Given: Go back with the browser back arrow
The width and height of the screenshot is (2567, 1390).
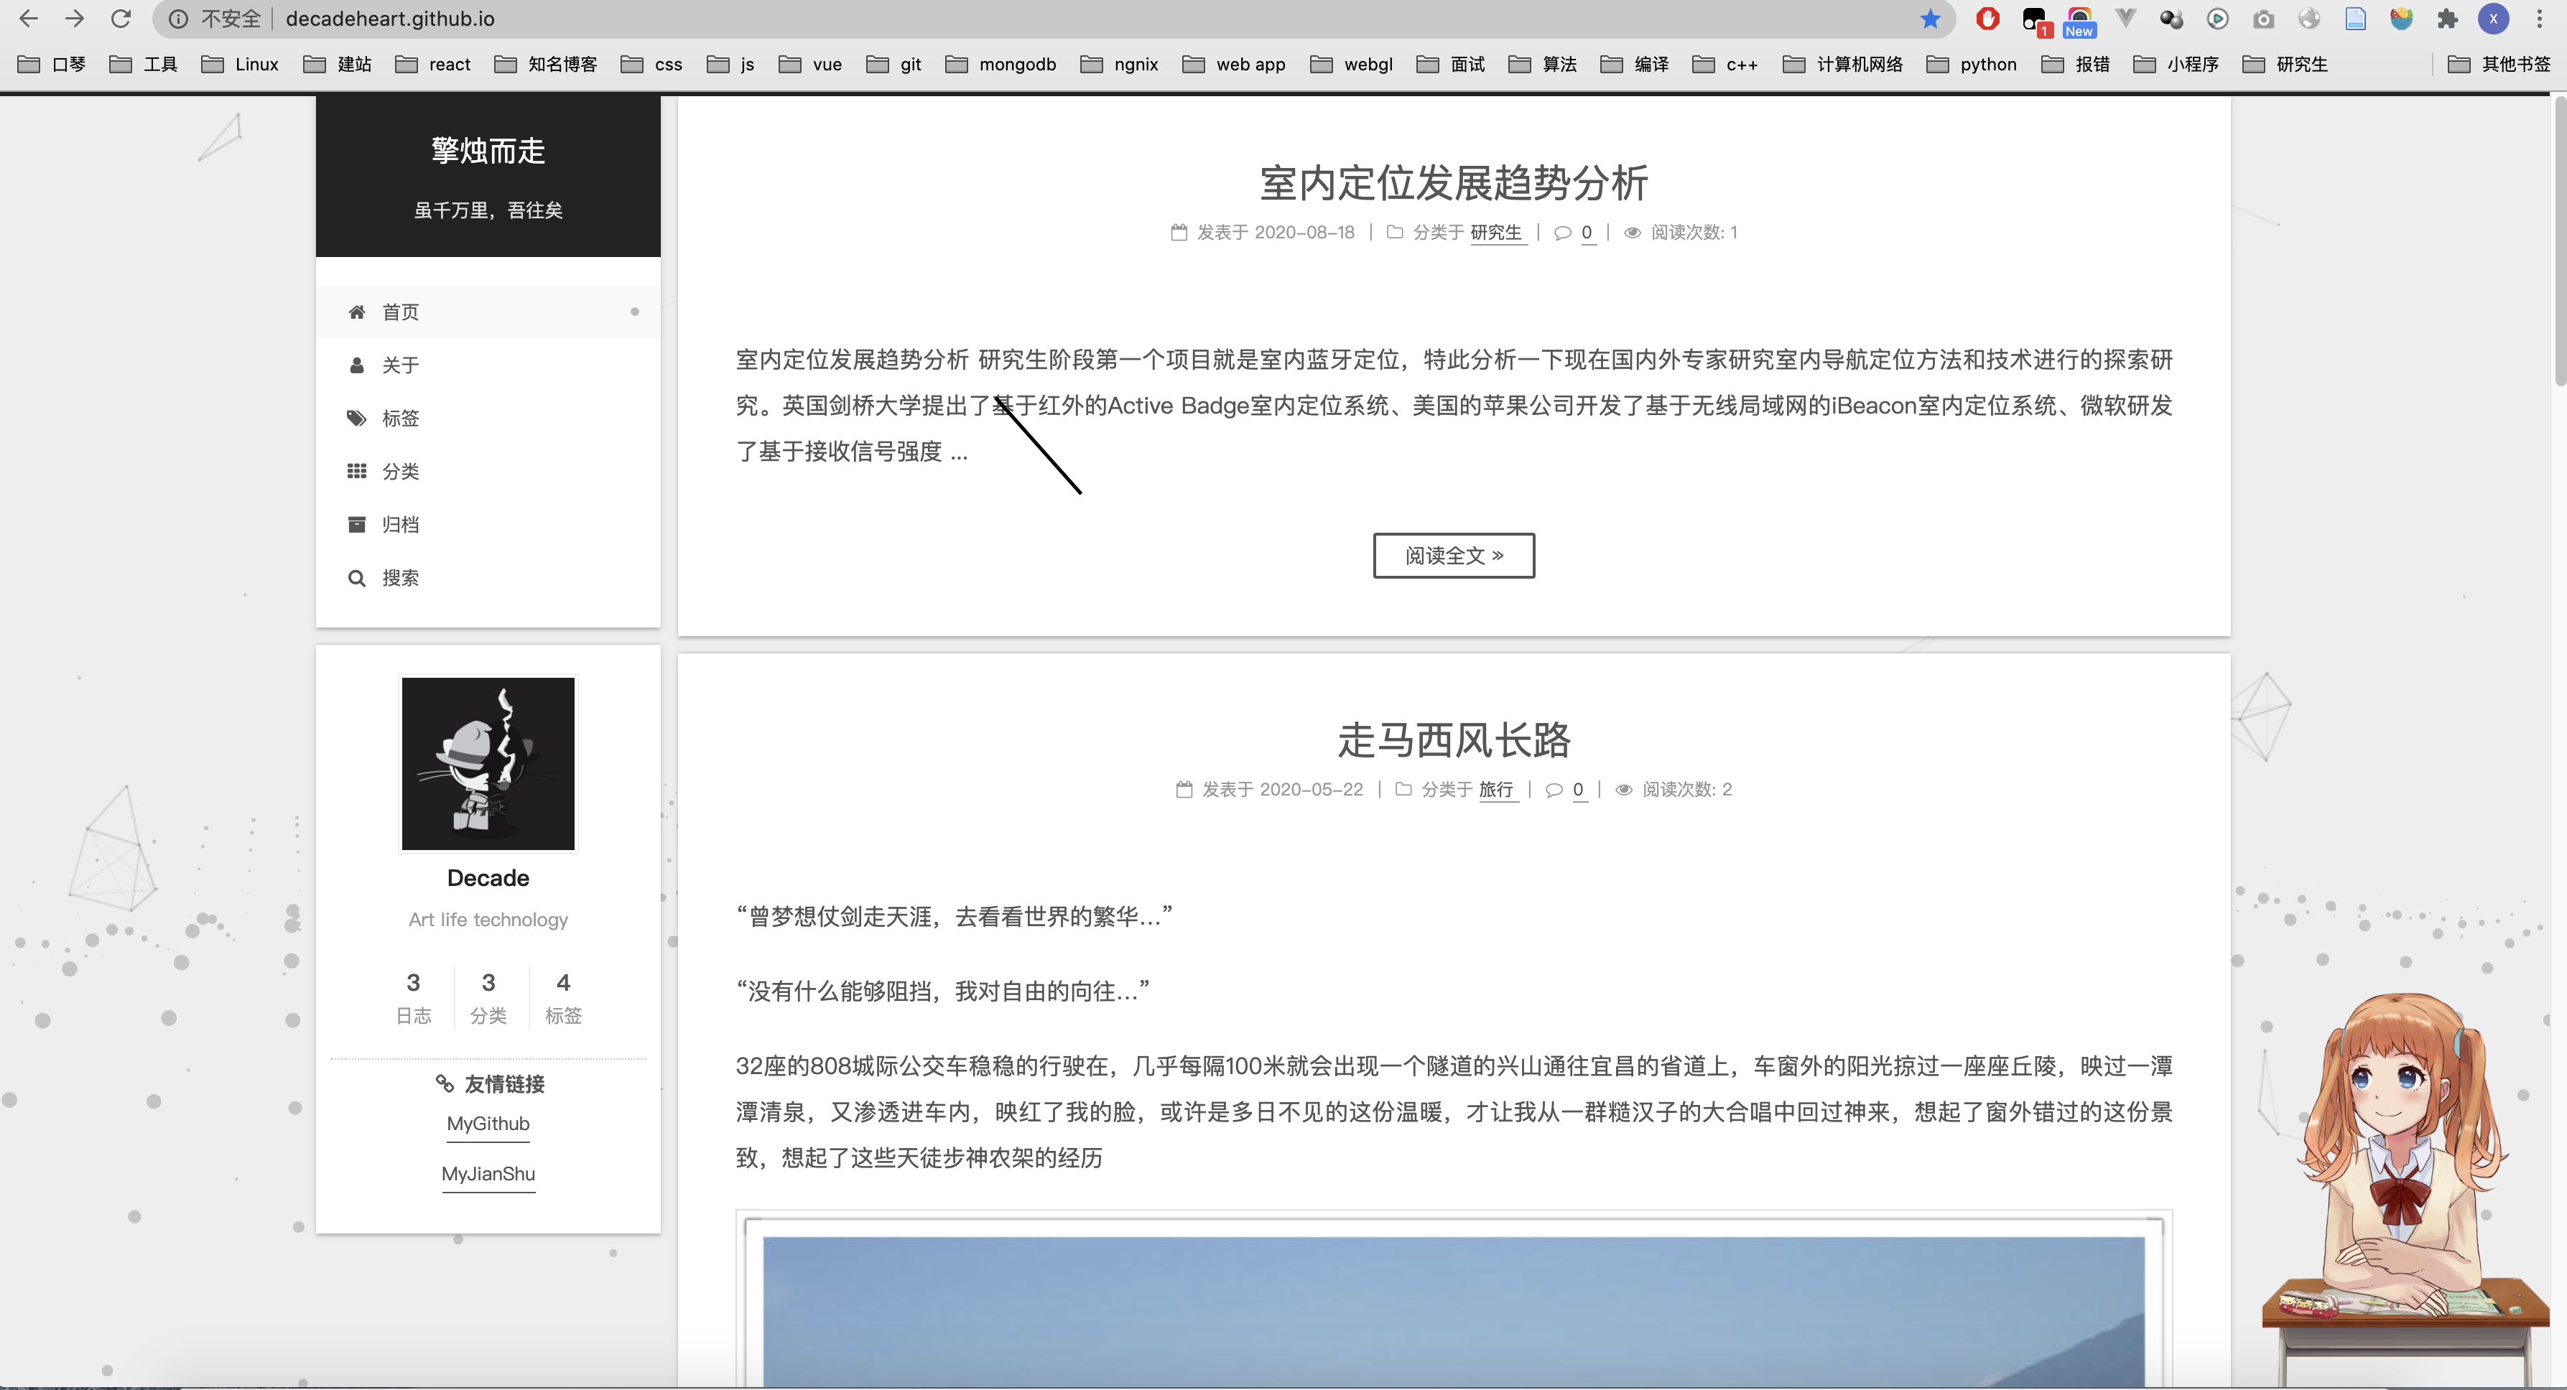Looking at the screenshot, I should 29,19.
